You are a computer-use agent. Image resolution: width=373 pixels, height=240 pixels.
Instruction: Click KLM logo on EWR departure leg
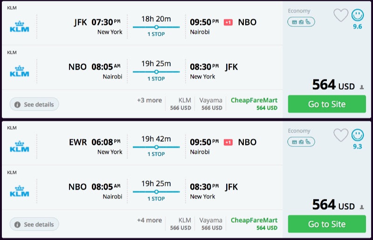tap(20, 147)
